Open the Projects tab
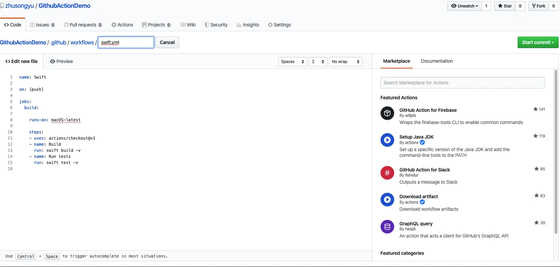 click(x=156, y=25)
